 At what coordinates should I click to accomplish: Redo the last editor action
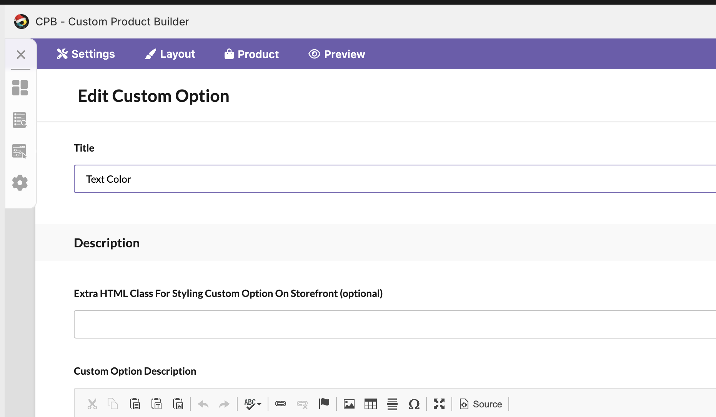point(224,404)
